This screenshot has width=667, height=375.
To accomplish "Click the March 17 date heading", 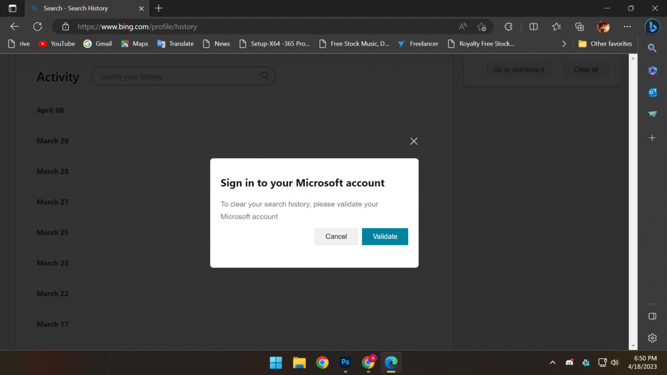I will pos(52,324).
